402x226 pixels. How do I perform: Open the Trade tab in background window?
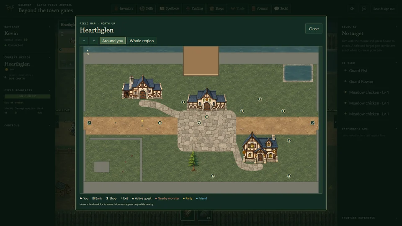click(238, 8)
